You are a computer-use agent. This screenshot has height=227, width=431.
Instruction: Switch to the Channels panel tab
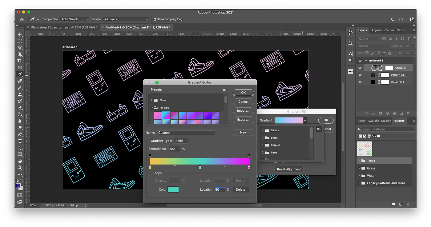point(389,30)
